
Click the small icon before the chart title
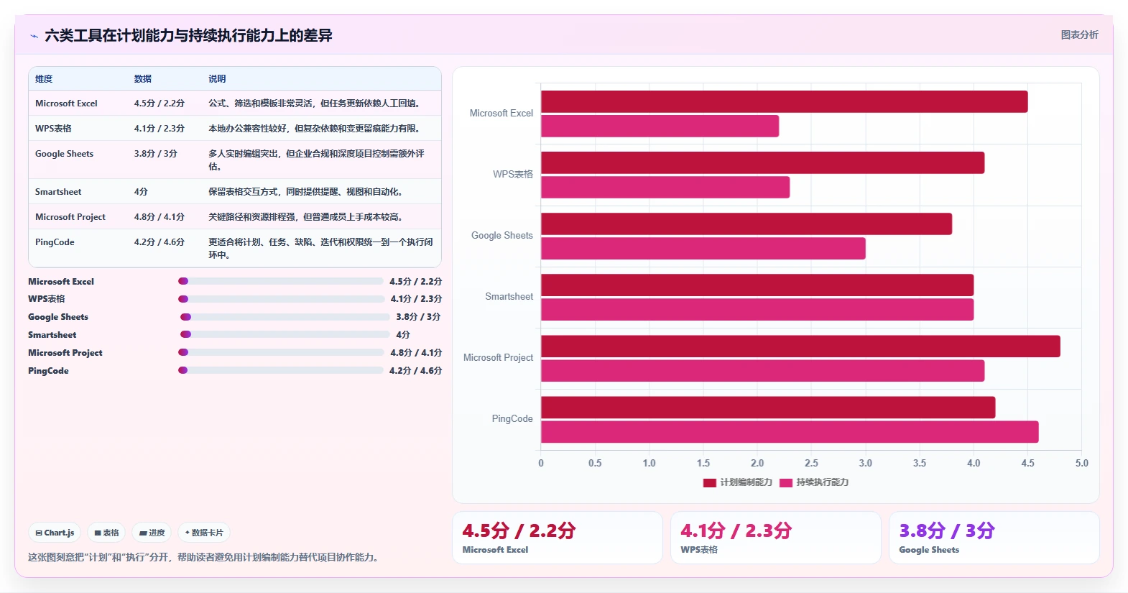point(34,36)
